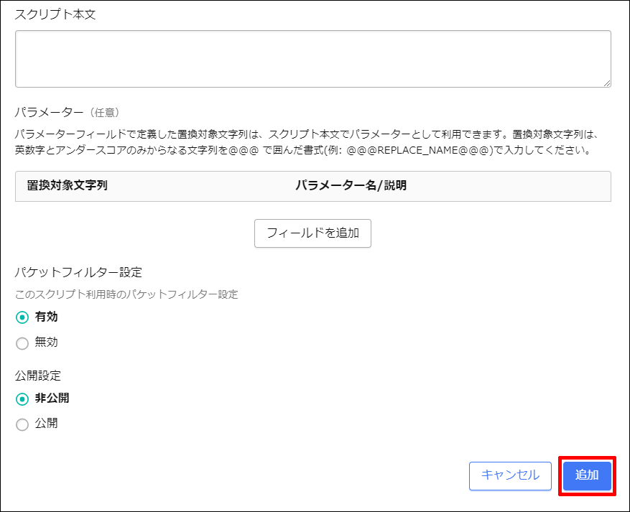Image resolution: width=630 pixels, height=512 pixels.
Task: Click the 有効 label text
Action: pos(46,317)
